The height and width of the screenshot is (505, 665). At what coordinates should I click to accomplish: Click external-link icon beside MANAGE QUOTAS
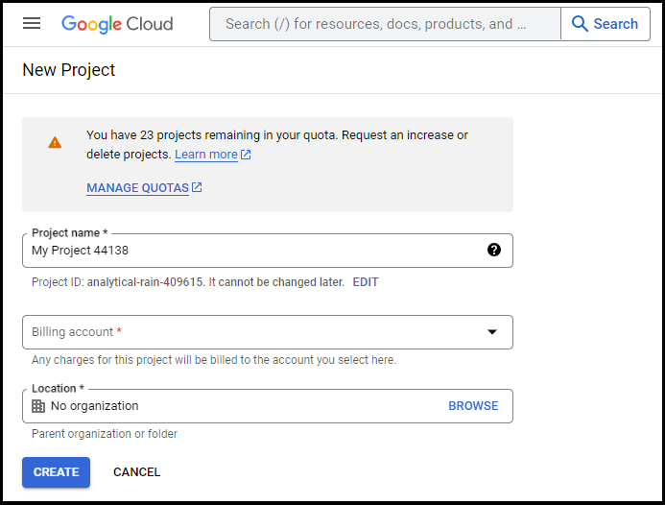[197, 187]
